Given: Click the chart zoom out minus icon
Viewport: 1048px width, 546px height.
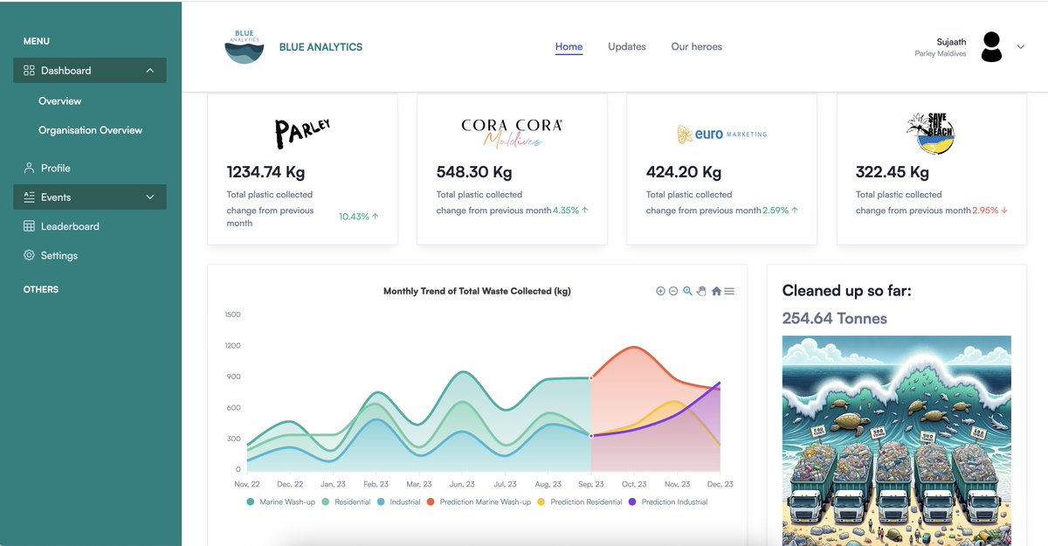Looking at the screenshot, I should pos(673,291).
